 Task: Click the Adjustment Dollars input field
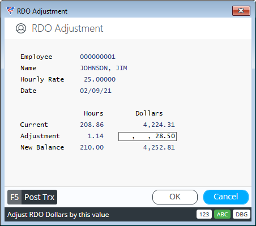(x=147, y=137)
